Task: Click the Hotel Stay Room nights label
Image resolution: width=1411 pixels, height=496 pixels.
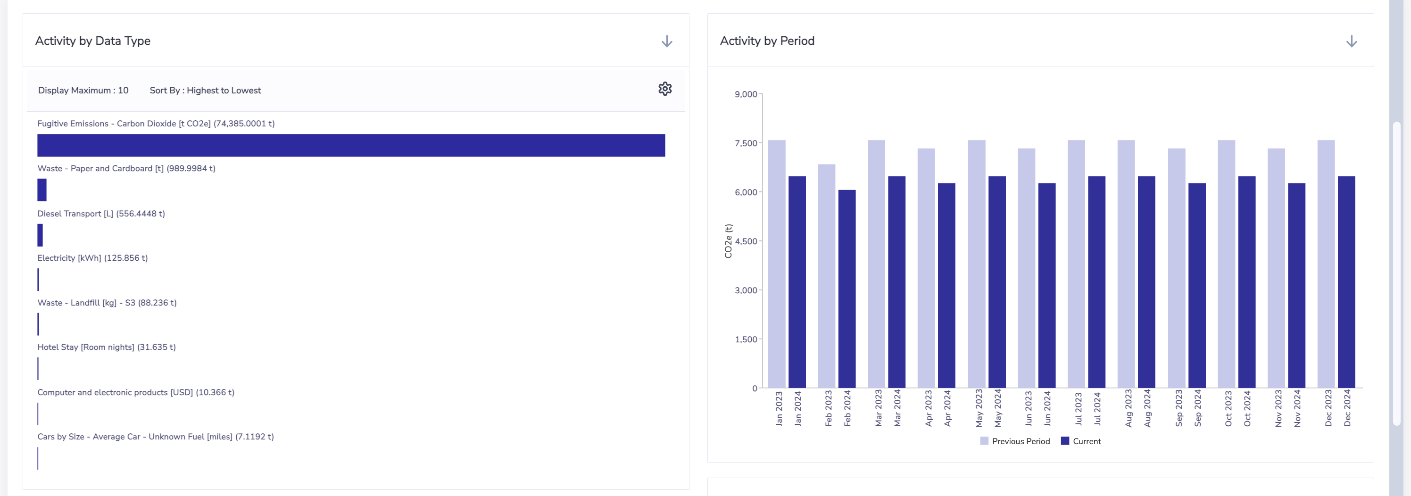Action: pos(107,347)
